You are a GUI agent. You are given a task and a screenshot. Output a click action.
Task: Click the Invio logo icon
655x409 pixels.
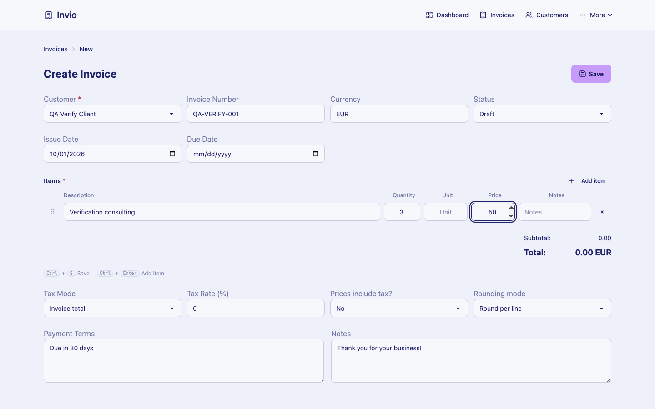[49, 15]
